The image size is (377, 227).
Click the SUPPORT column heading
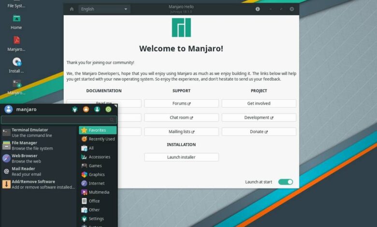[181, 91]
